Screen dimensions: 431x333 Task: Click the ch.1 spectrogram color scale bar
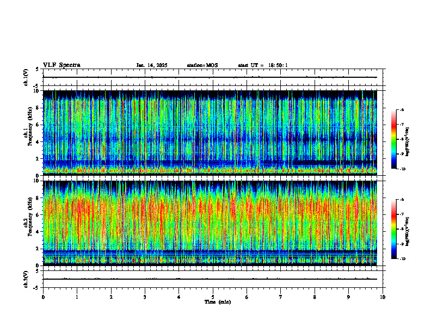(394, 139)
